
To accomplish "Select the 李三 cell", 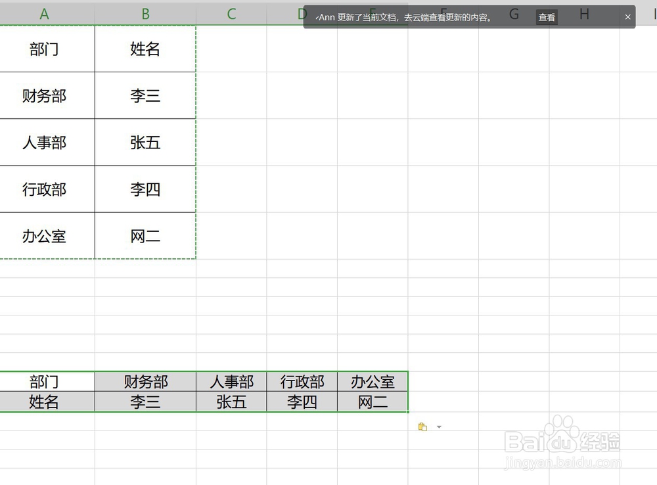I will [145, 95].
